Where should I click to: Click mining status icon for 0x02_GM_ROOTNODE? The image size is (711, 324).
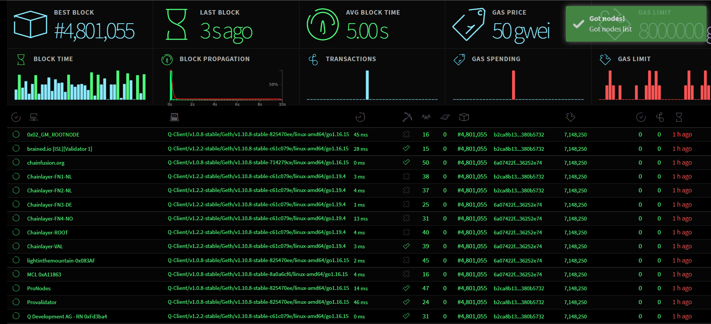[406, 134]
